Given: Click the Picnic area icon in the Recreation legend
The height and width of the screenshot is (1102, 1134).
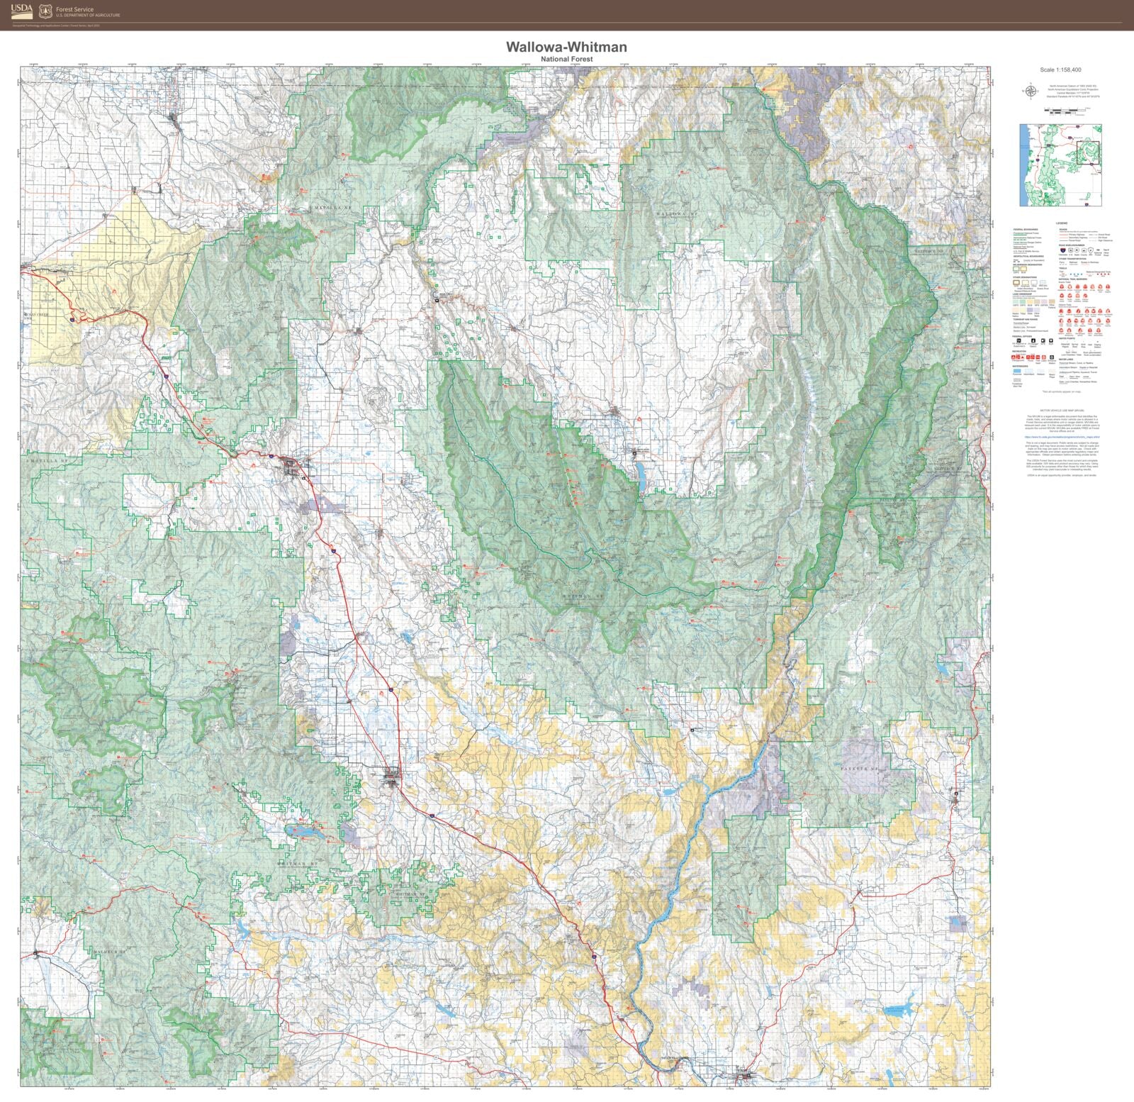Looking at the screenshot, I should click(1028, 357).
